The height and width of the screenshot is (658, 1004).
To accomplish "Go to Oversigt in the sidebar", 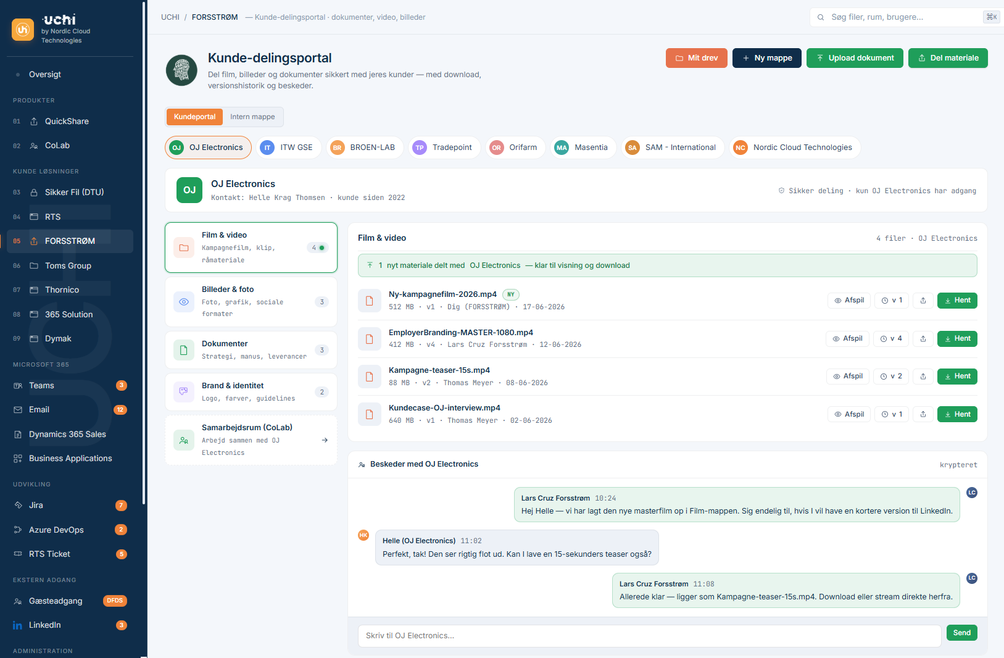I will point(70,75).
